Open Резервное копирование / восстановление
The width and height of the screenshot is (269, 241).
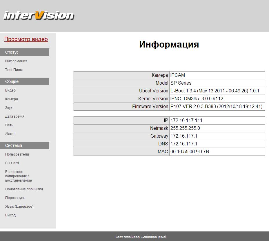19,176
